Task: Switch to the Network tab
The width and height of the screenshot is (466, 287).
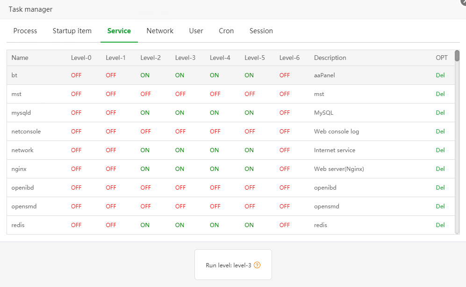Action: coord(160,31)
